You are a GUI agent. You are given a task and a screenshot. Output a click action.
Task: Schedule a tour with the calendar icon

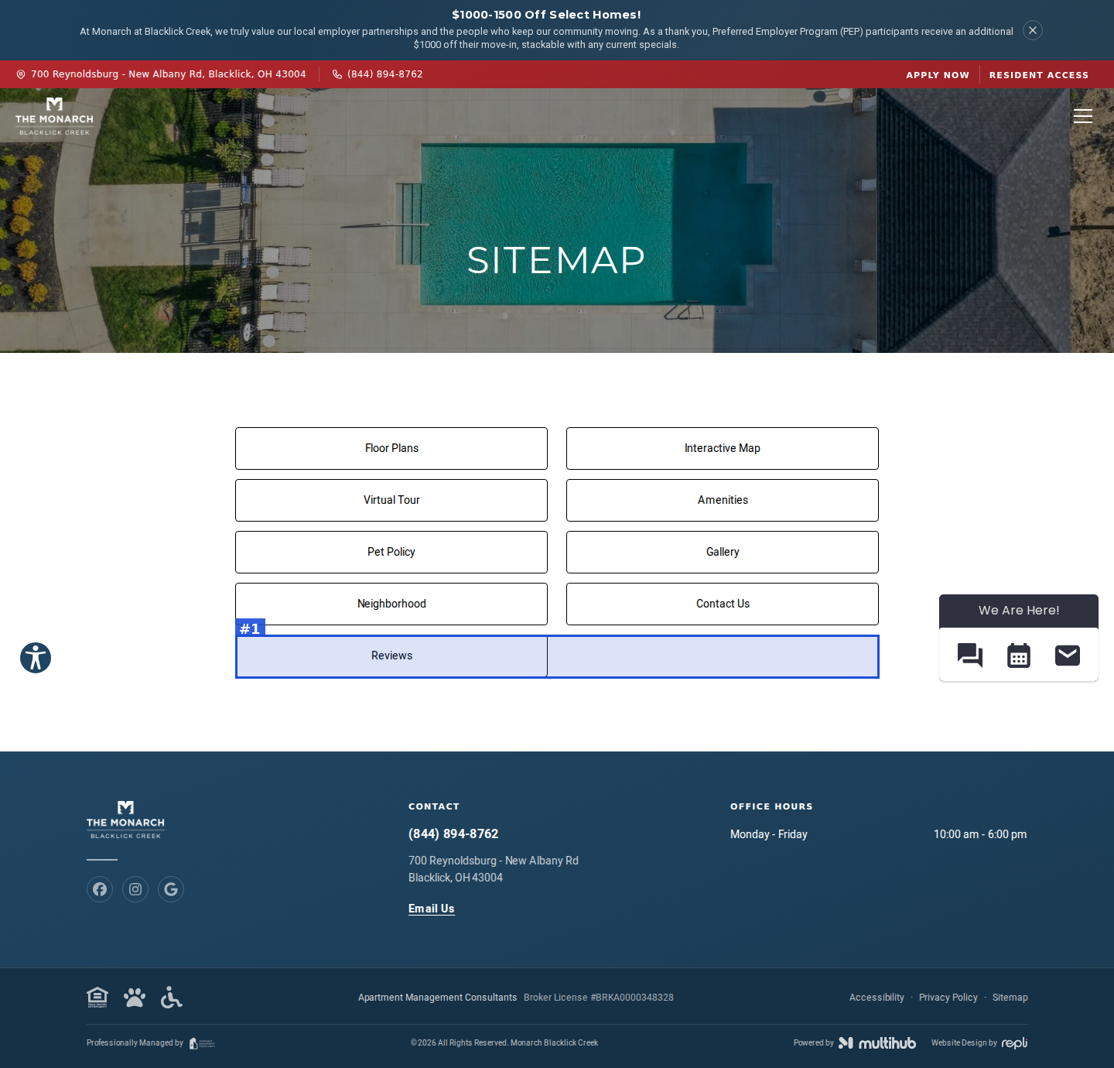[x=1019, y=656]
